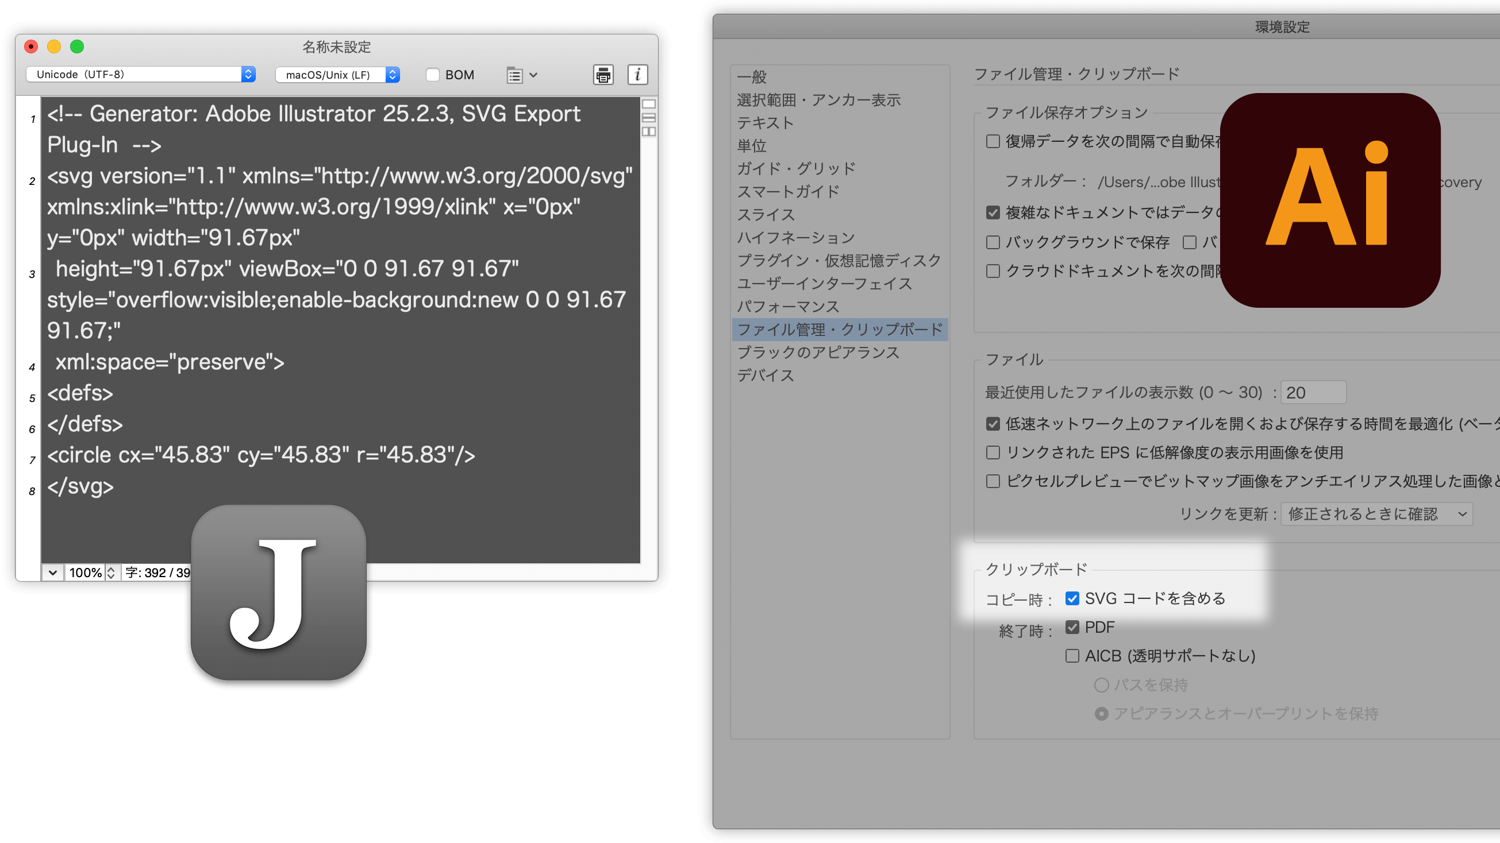The image size is (1500, 843).
Task: Select ファイル管理・クリップボード category
Action: (x=840, y=329)
